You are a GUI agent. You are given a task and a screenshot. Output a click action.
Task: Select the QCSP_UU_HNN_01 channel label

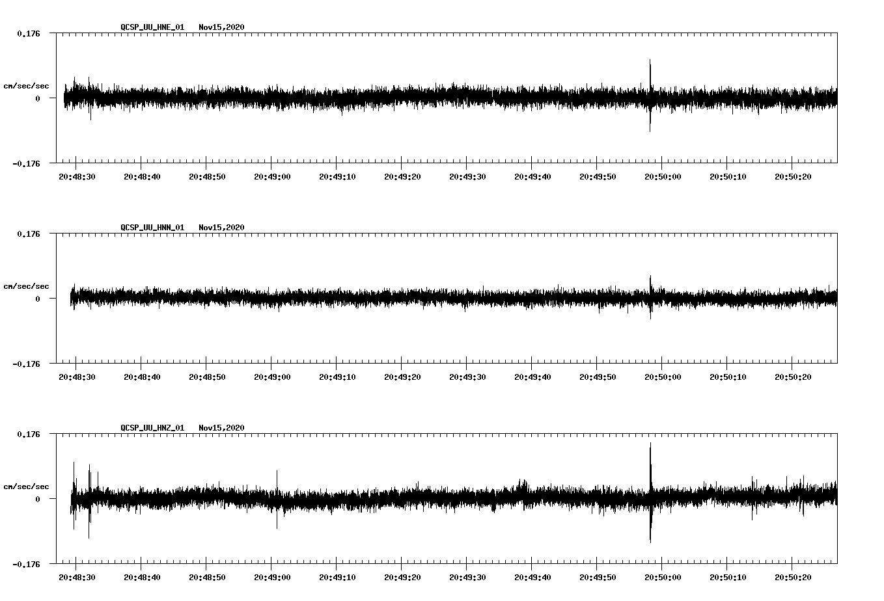pos(152,228)
